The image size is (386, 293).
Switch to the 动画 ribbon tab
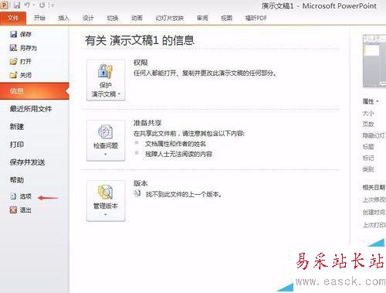[137, 18]
